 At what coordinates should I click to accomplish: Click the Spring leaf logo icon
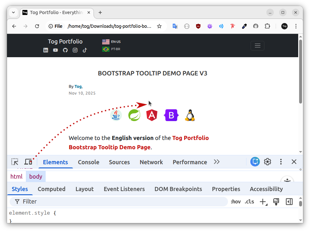134,115
